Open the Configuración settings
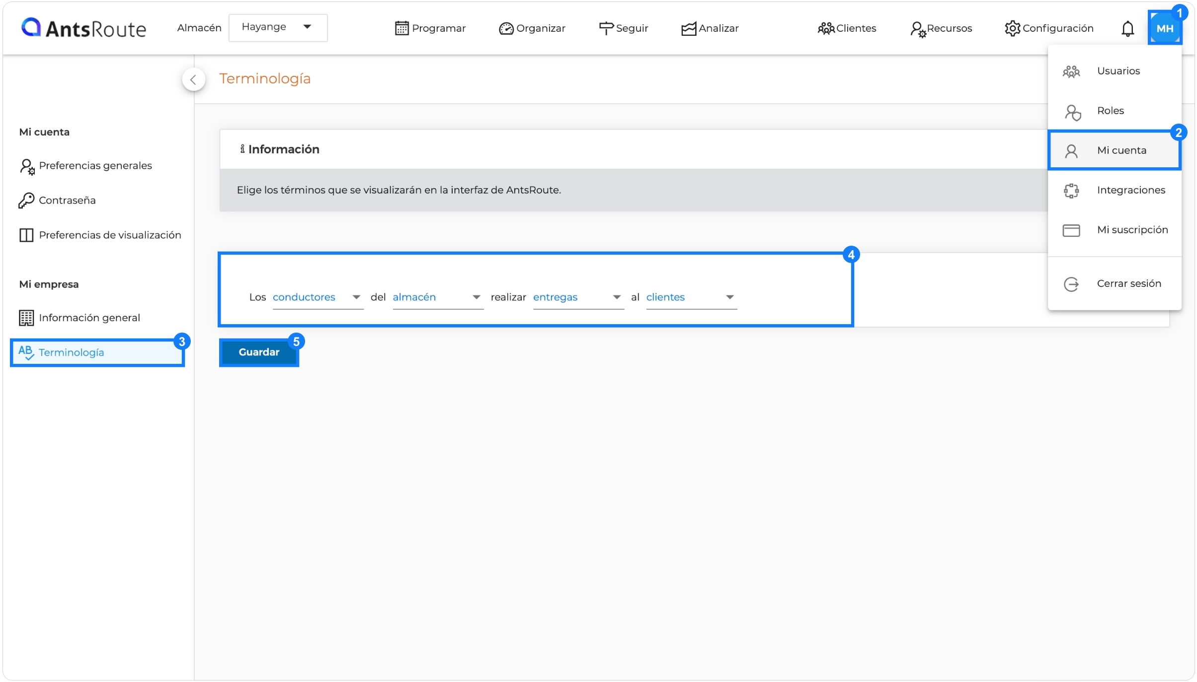The width and height of the screenshot is (1197, 682). point(1049,28)
